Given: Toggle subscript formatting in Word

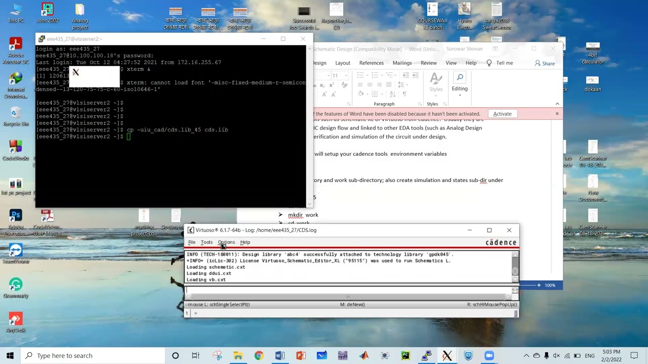Looking at the screenshot, I should [x=322, y=85].
